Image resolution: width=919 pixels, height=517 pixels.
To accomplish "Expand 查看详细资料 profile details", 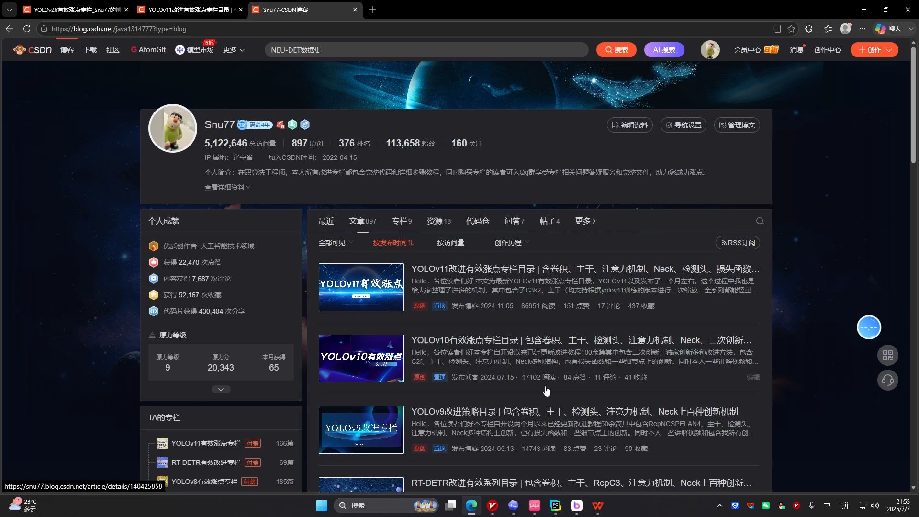I will tap(227, 187).
